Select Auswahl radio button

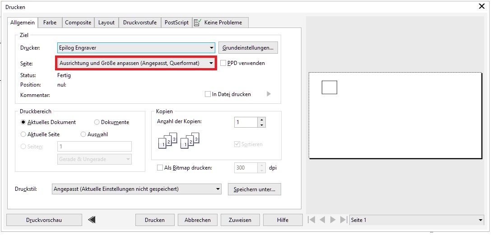pos(83,134)
